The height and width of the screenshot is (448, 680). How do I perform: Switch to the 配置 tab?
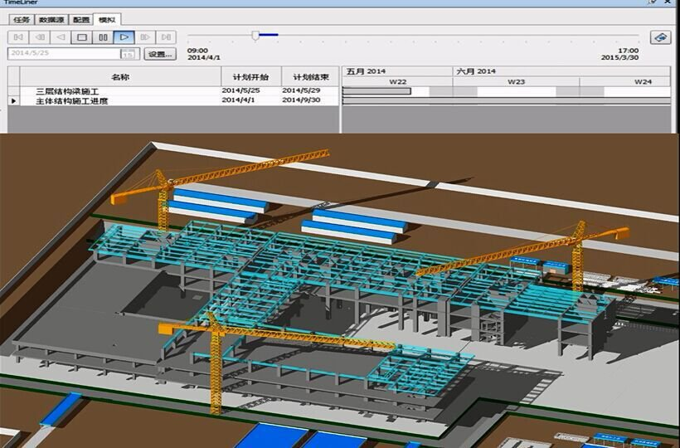(x=81, y=20)
